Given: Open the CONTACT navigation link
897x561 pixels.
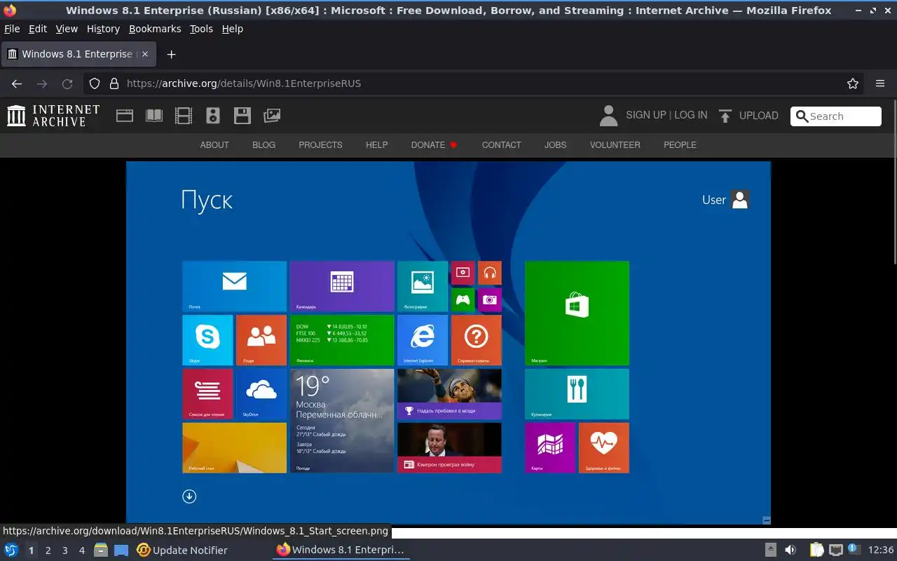Looking at the screenshot, I should (501, 145).
